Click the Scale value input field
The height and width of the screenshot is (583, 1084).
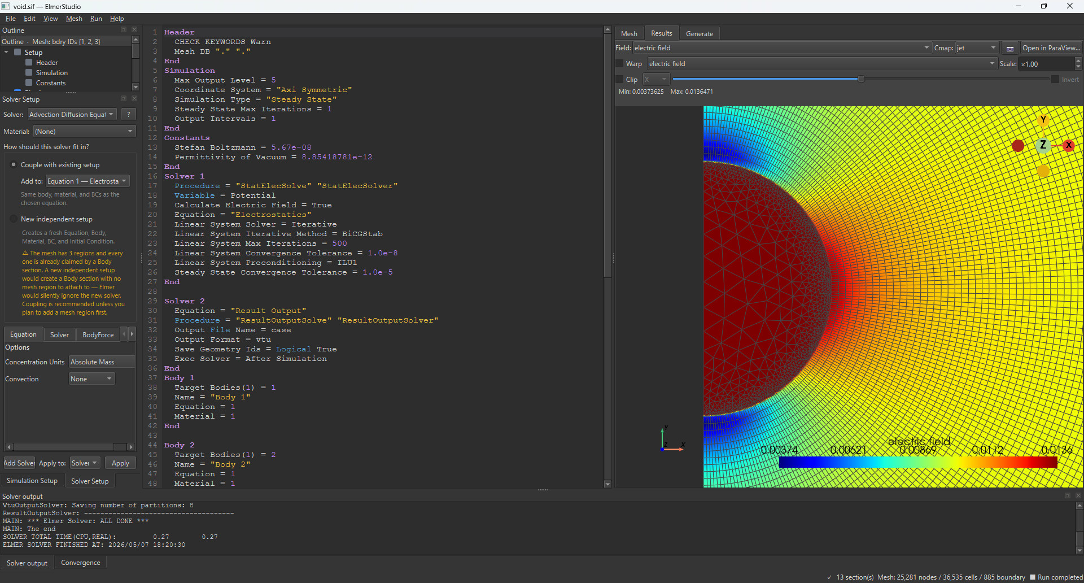click(1046, 64)
